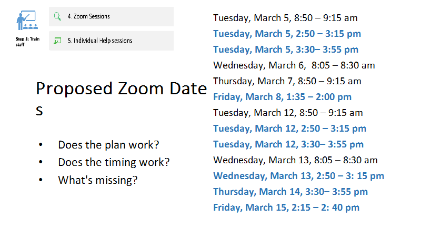Open the Tuesday, March 12, 3:30 – 3:55 pm link

tap(288, 144)
